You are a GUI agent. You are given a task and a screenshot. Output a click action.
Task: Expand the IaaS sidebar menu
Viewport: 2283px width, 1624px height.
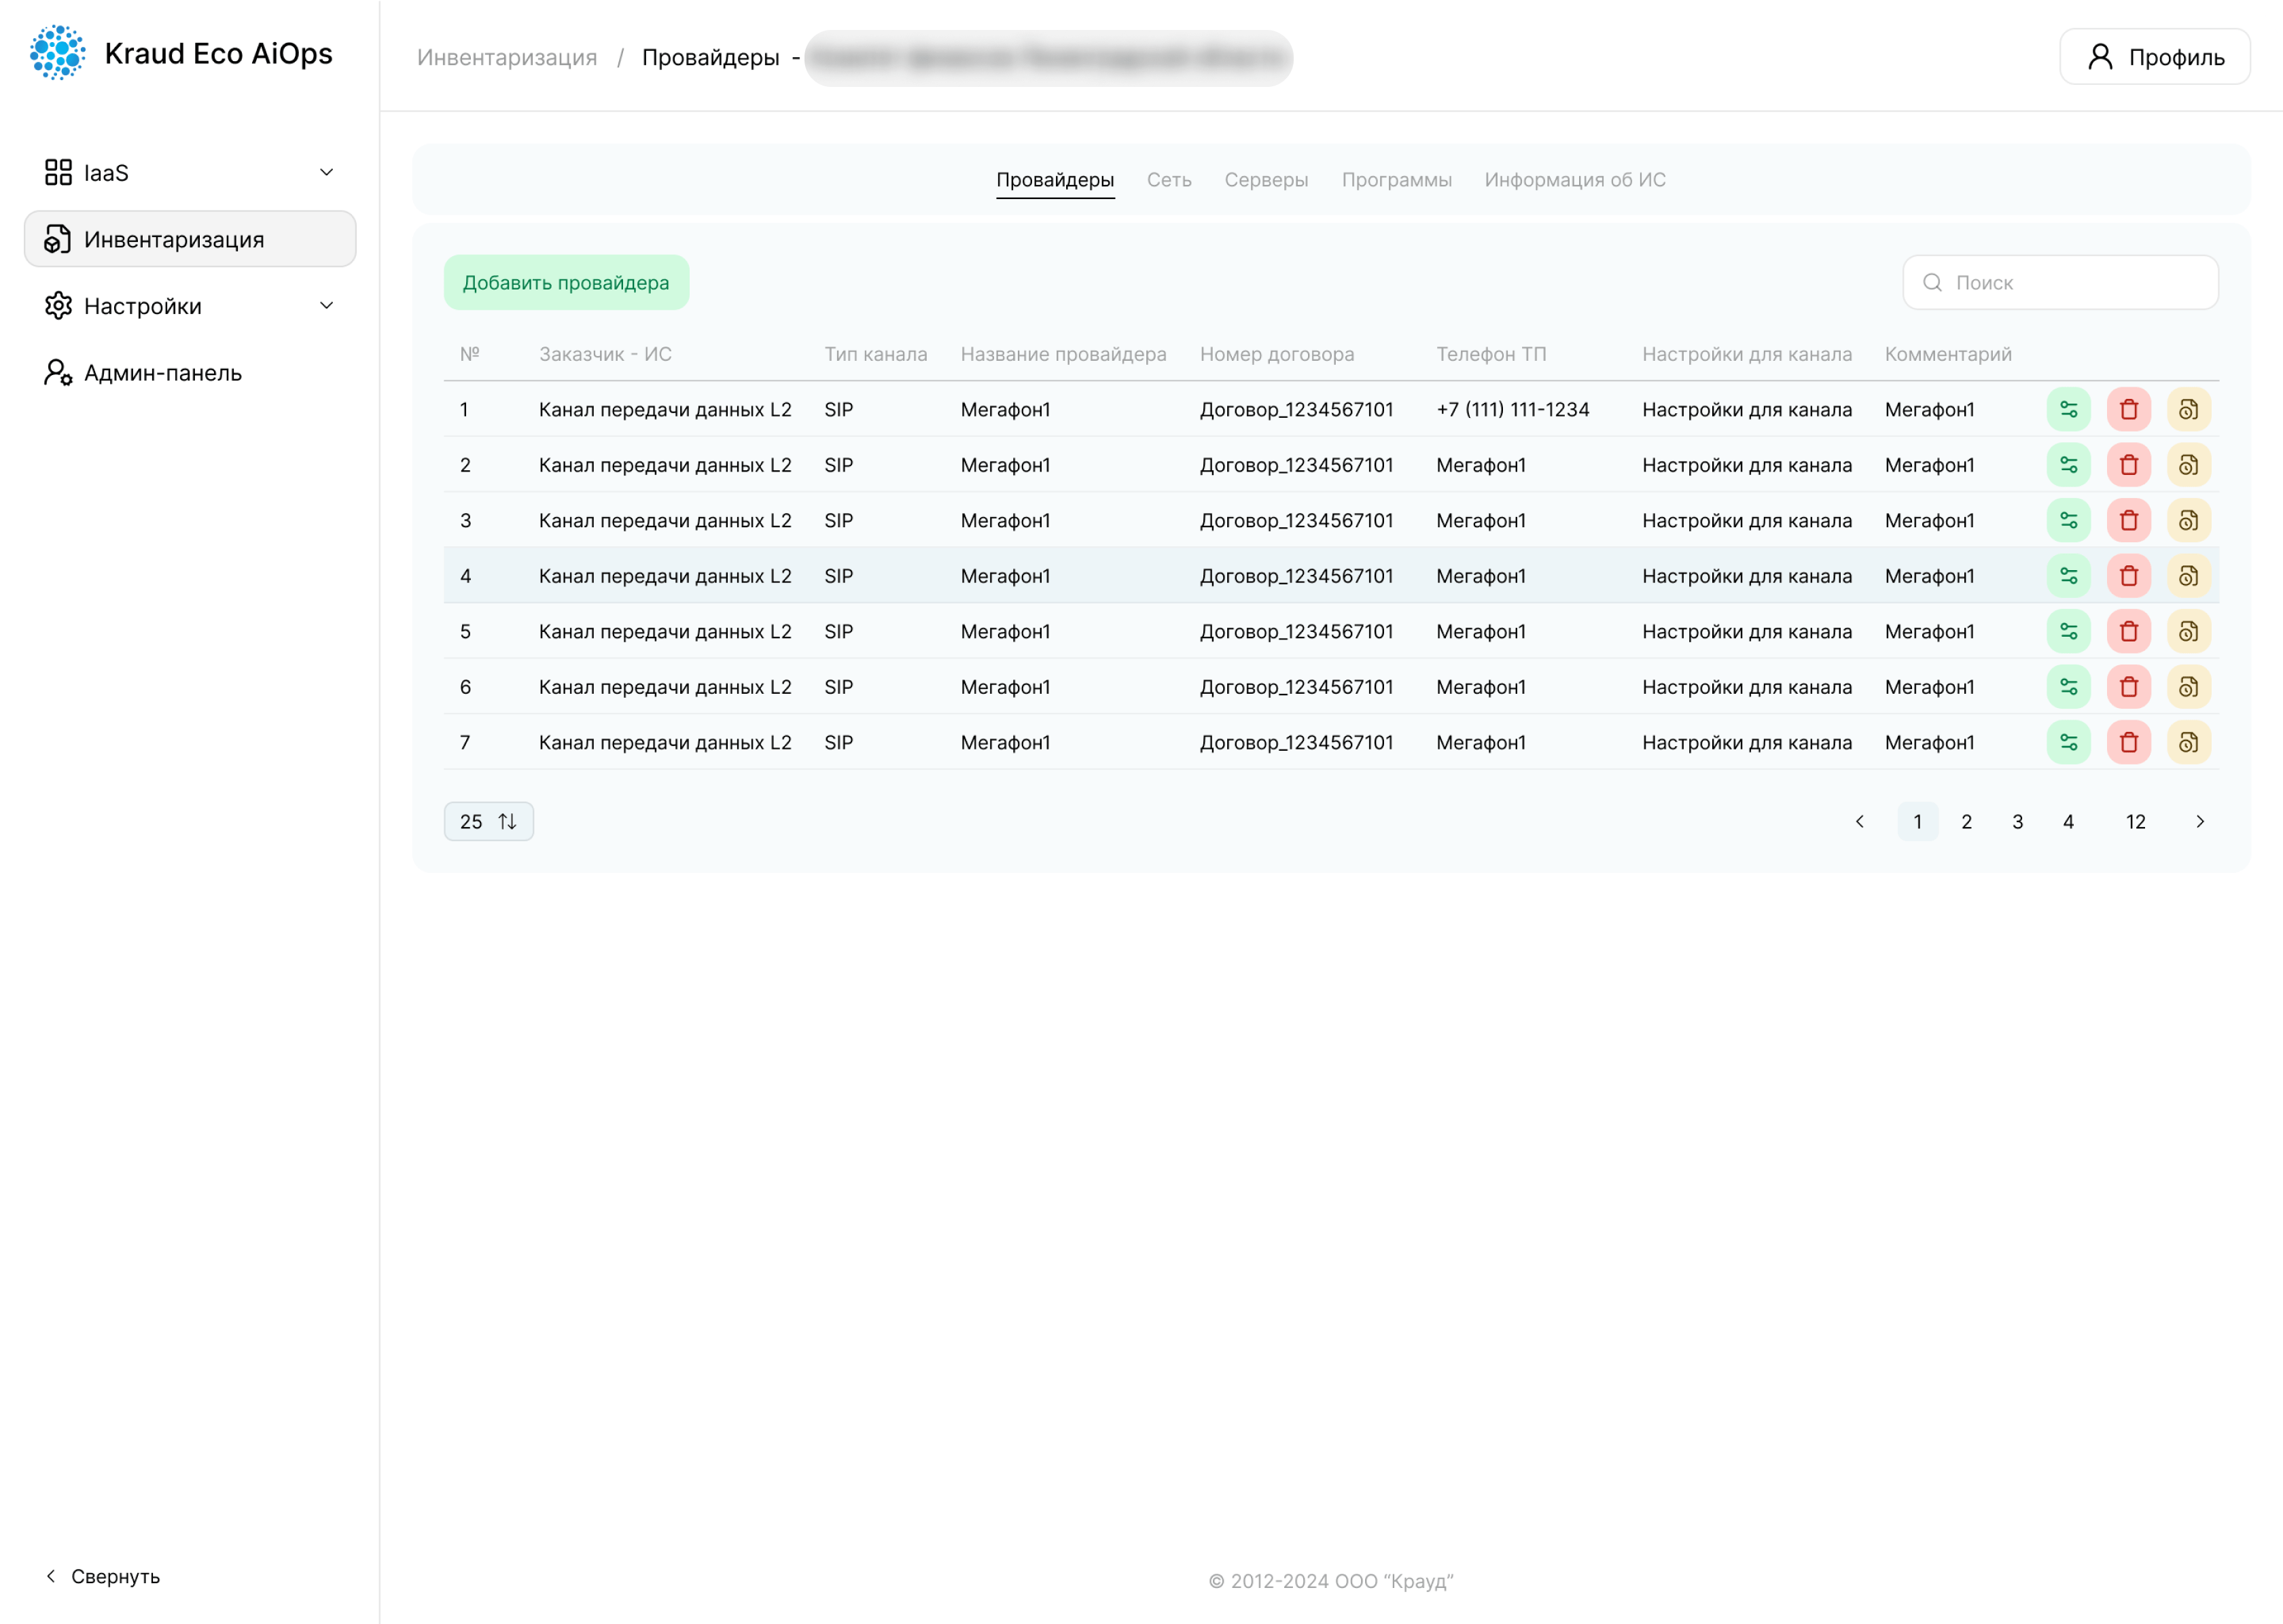coord(326,173)
